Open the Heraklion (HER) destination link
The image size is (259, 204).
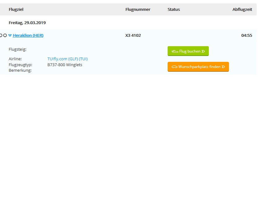click(x=28, y=36)
